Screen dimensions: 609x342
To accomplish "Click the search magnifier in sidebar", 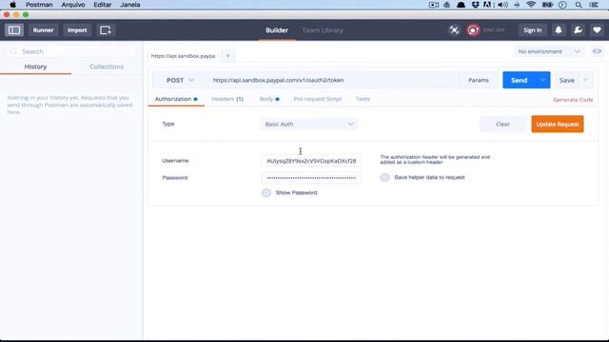I will coord(14,51).
